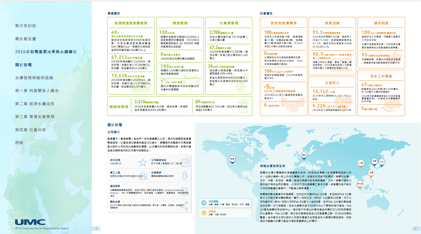421x234 pixels.
Task: Open 2016年聯電重要成果與永續績效 sidebar item
Action: pyautogui.click(x=46, y=52)
